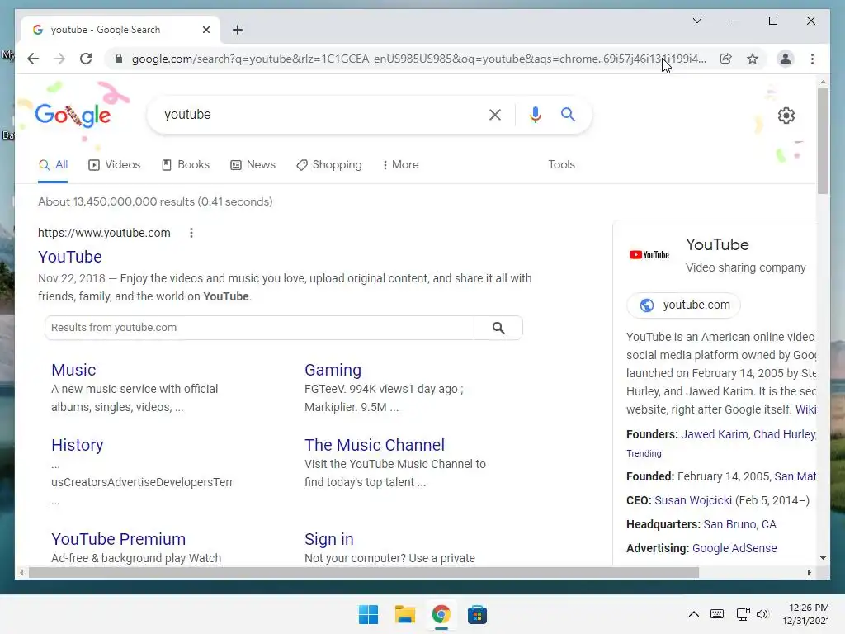This screenshot has width=845, height=634.
Task: Open a new tab with plus button
Action: [238, 30]
